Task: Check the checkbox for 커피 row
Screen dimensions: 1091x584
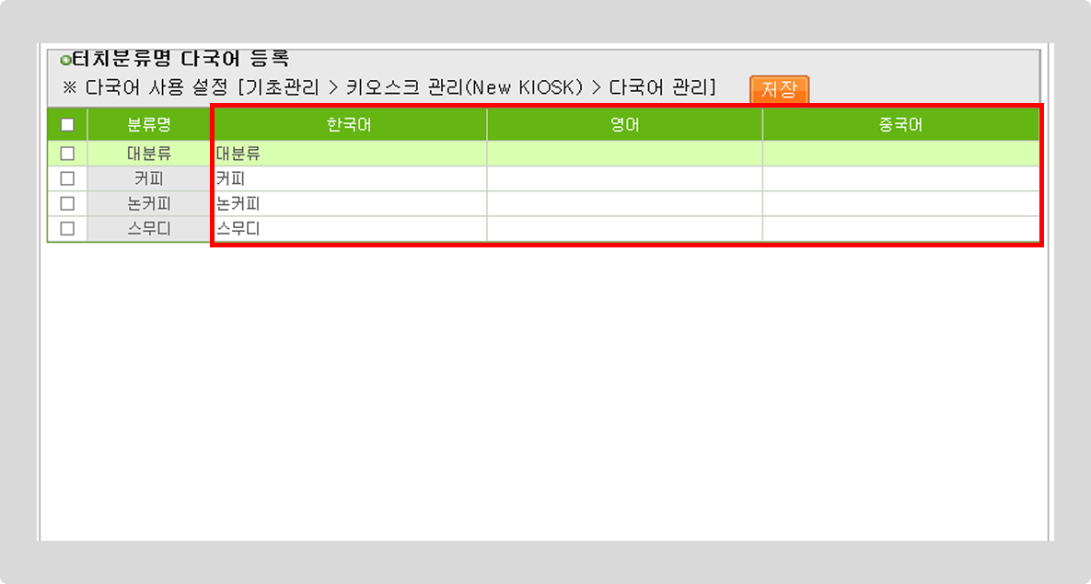Action: [x=67, y=178]
